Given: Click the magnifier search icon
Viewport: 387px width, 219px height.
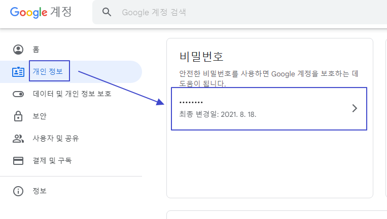Looking at the screenshot, I should click(x=107, y=12).
